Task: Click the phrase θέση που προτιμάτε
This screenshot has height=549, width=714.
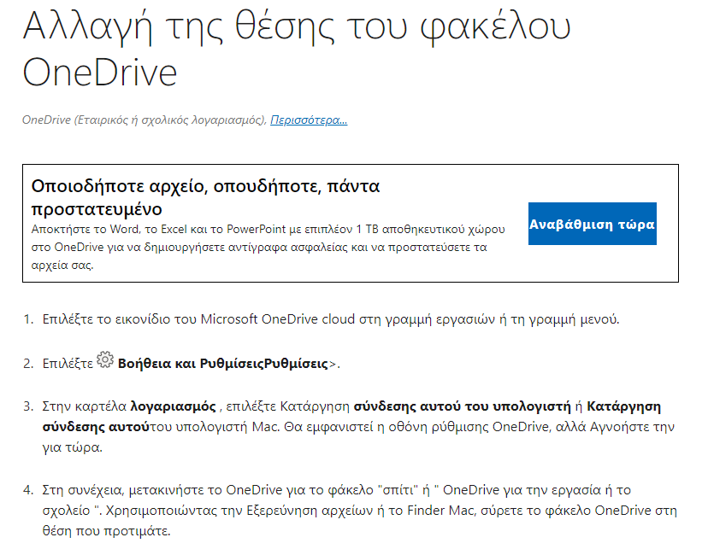Action: (x=106, y=531)
